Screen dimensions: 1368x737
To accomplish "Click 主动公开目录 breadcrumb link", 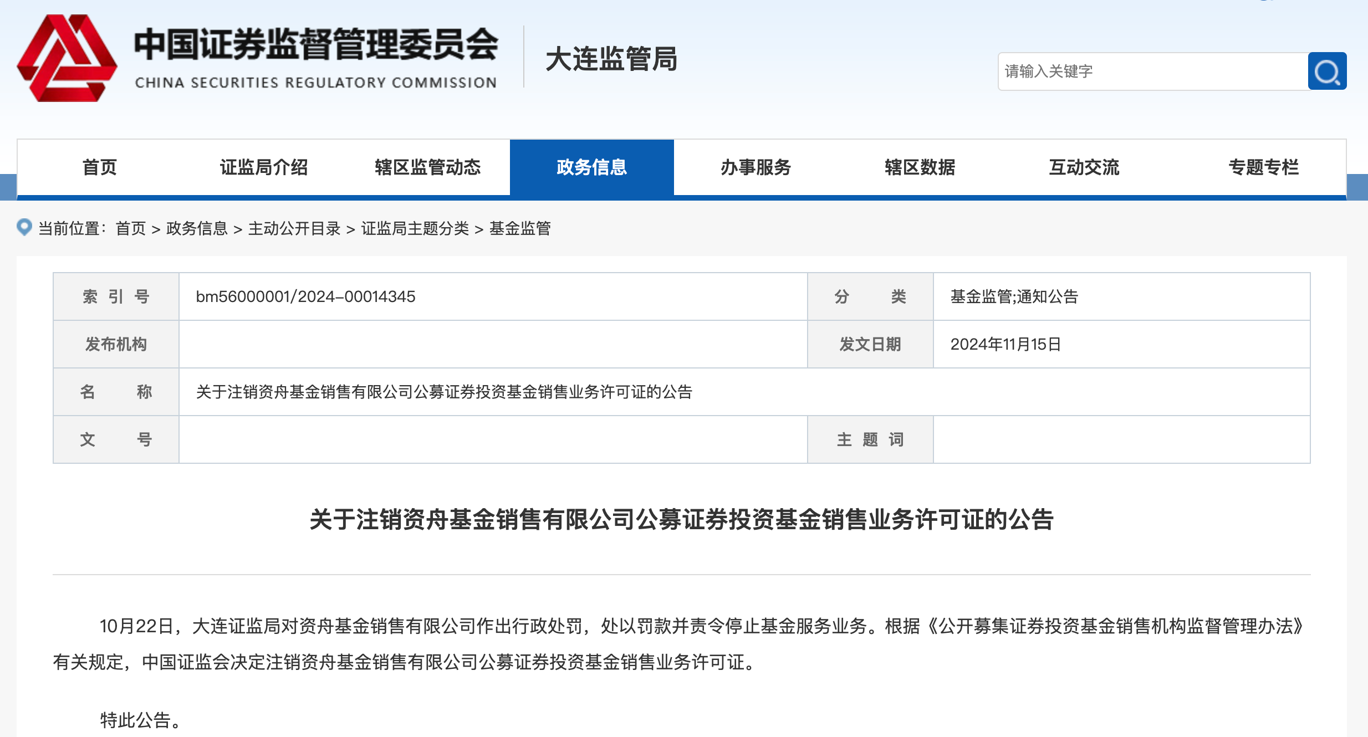I will [294, 228].
